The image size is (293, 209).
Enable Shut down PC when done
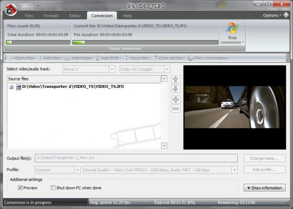[x=53, y=188]
